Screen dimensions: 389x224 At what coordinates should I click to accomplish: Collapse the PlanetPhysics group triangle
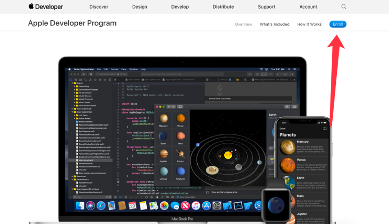click(x=72, y=179)
